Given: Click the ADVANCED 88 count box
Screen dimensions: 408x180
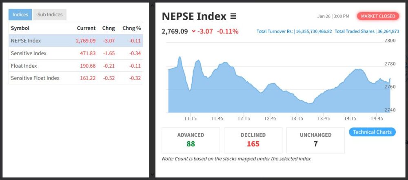Looking at the screenshot, I should click(x=191, y=140).
